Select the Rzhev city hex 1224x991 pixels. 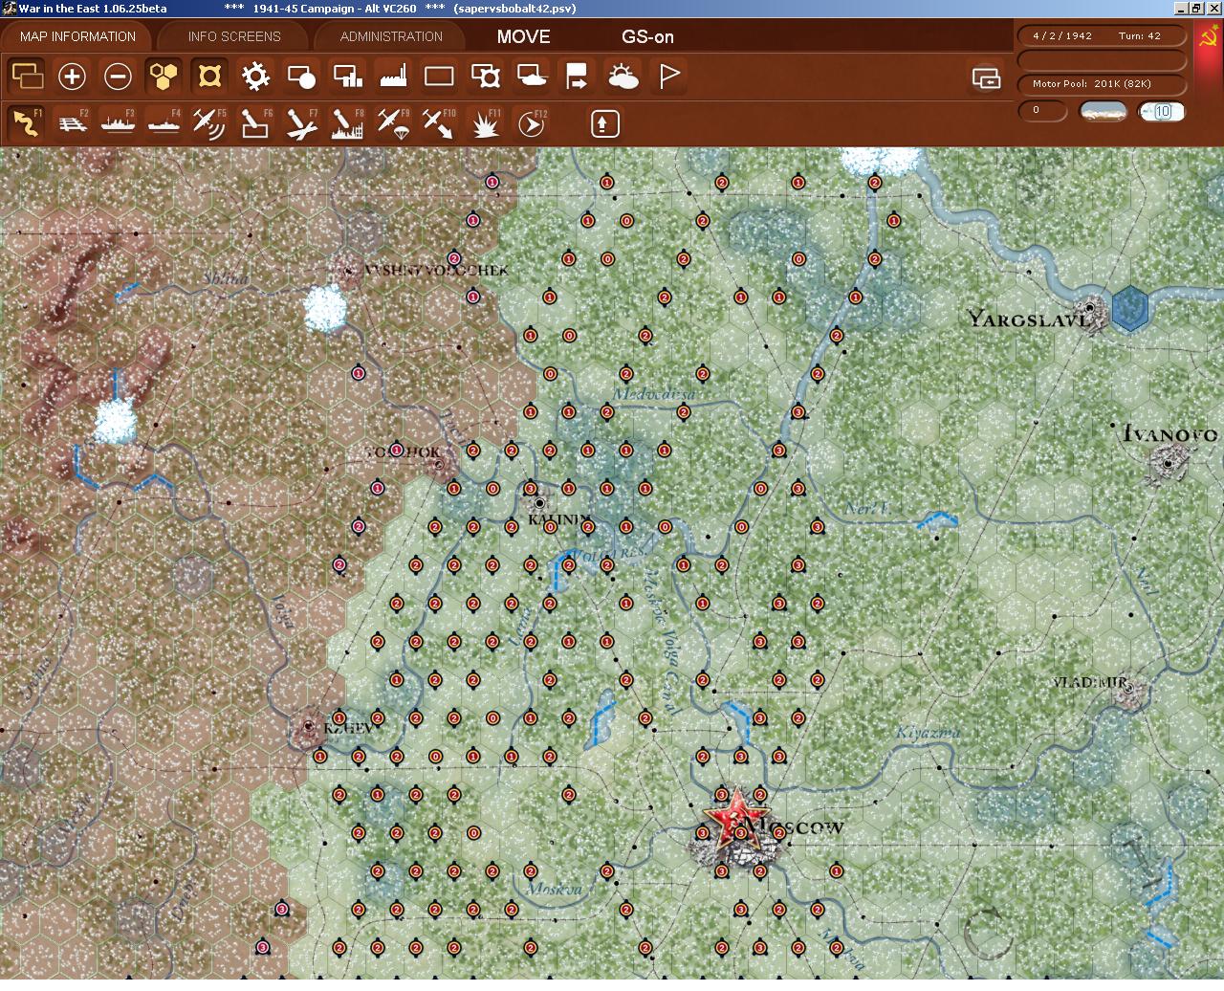(x=309, y=728)
